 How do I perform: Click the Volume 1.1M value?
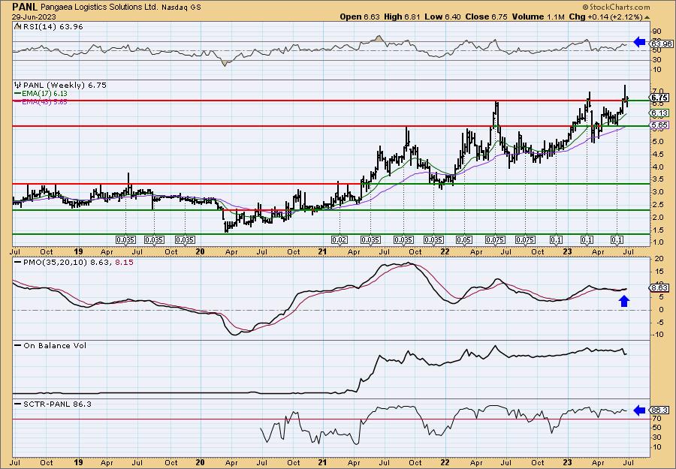coord(539,17)
